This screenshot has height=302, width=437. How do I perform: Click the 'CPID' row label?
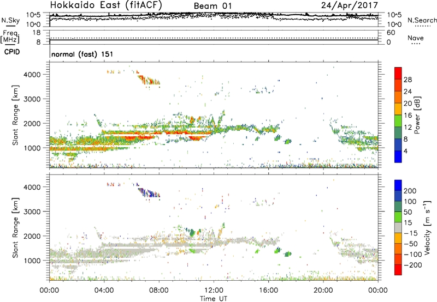click(x=12, y=52)
